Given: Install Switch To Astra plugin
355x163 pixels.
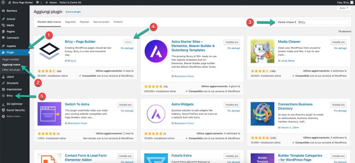Looking at the screenshot, I should [x=125, y=105].
